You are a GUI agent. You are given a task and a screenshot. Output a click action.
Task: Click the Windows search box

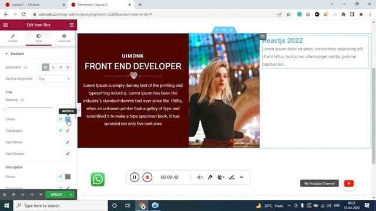click(x=61, y=206)
